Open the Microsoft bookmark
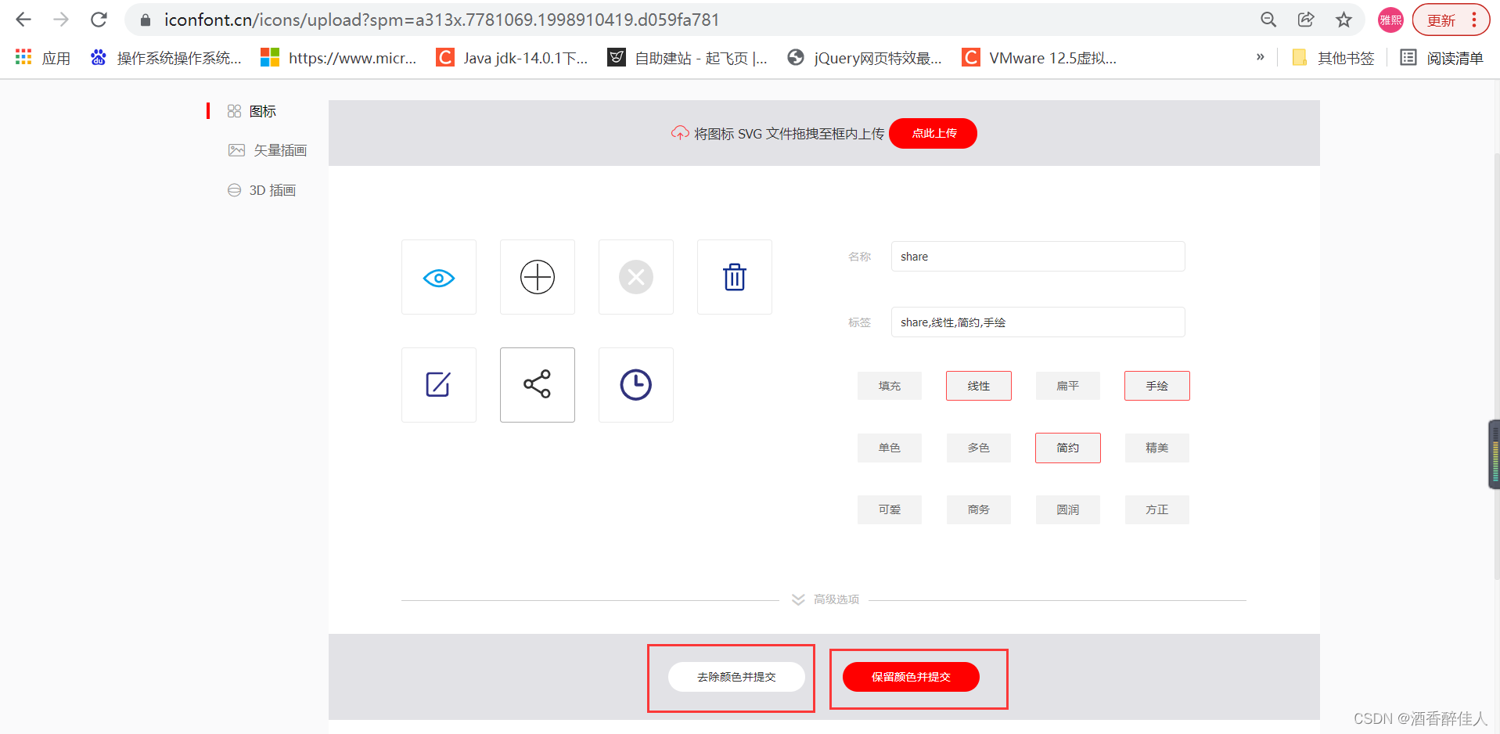This screenshot has height=734, width=1500. (339, 58)
